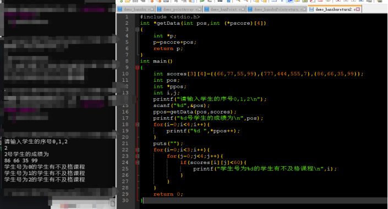Click terminal line '学生号为0的学生有不及格课程'
This screenshot has height=209, width=388.
[45, 167]
